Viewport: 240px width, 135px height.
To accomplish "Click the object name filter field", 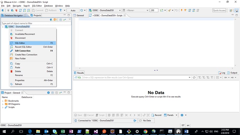I will pos(36,23).
